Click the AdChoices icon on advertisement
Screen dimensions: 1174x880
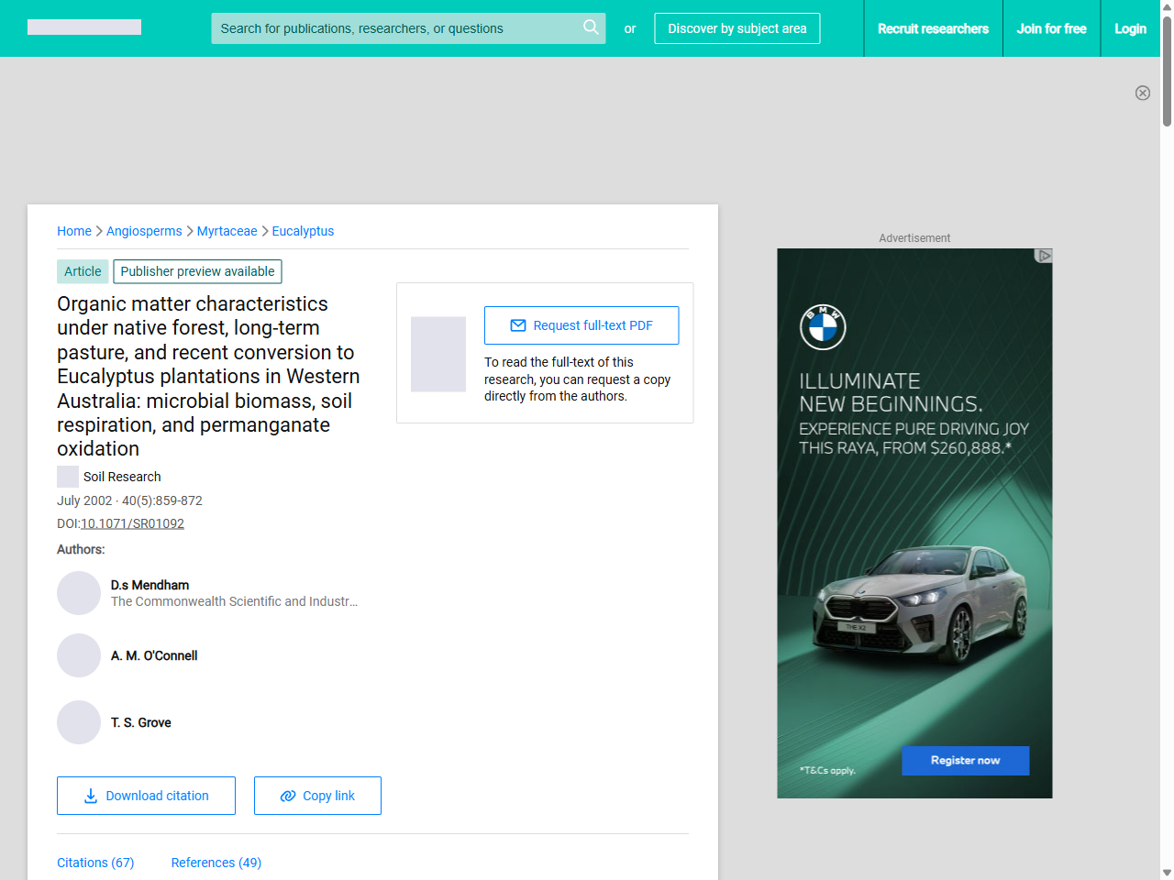tap(1043, 256)
